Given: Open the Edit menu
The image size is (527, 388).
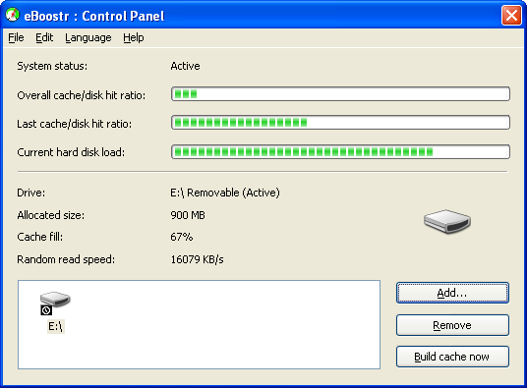Looking at the screenshot, I should (44, 37).
